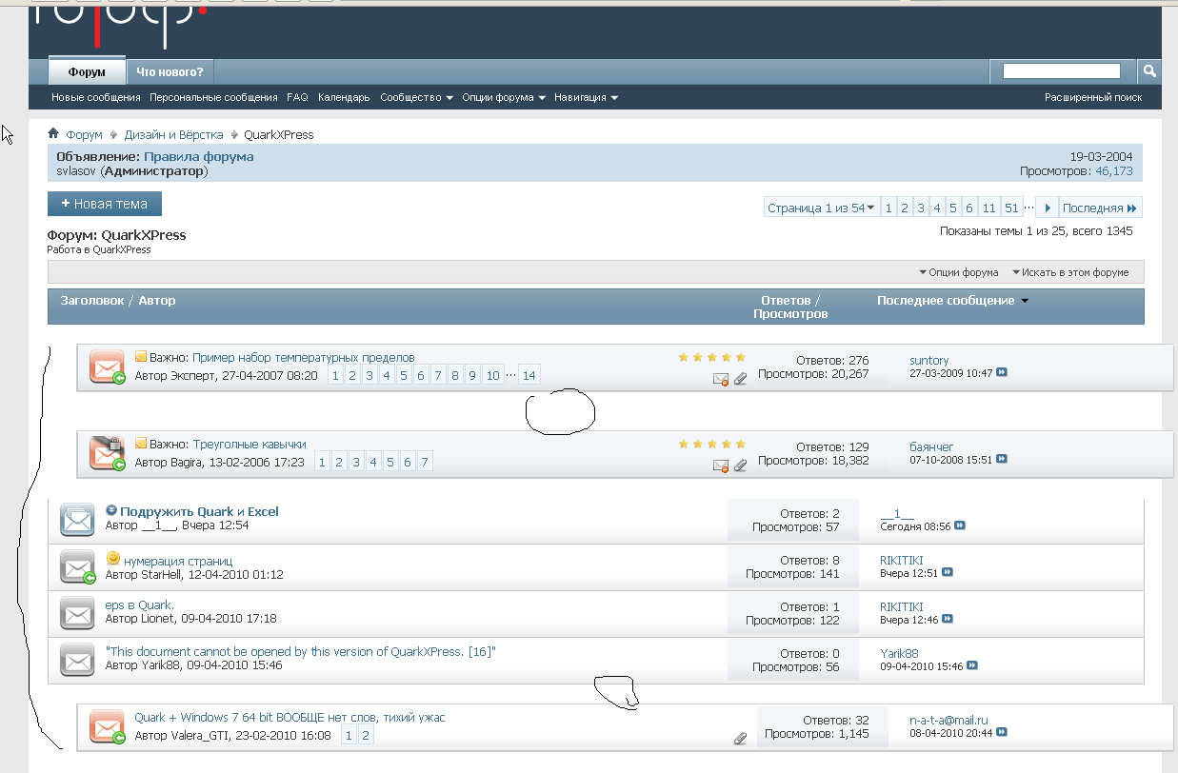Click the thread status icon for Подружить Quark и Excel
The height and width of the screenshot is (773, 1178).
[x=77, y=519]
